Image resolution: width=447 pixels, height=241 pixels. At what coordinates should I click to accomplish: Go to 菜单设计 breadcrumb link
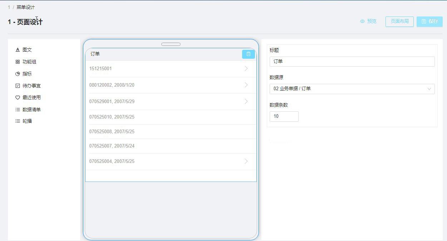(x=25, y=7)
